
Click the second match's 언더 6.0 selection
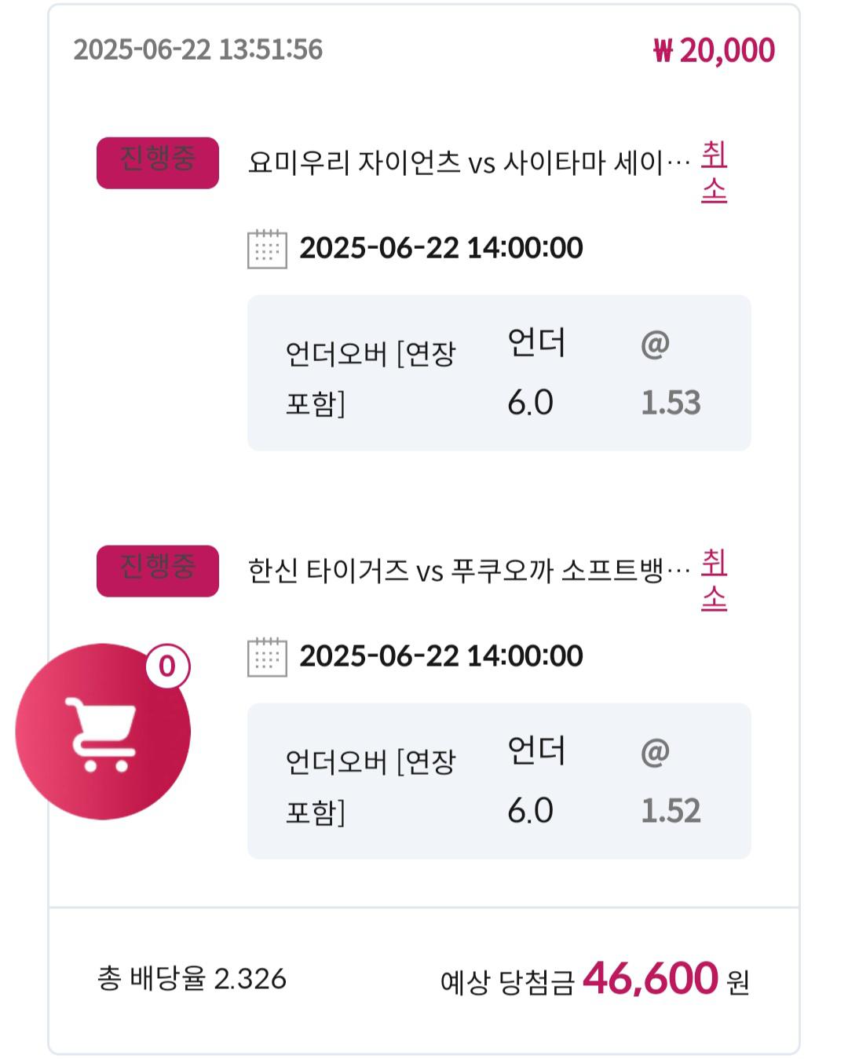pyautogui.click(x=536, y=781)
